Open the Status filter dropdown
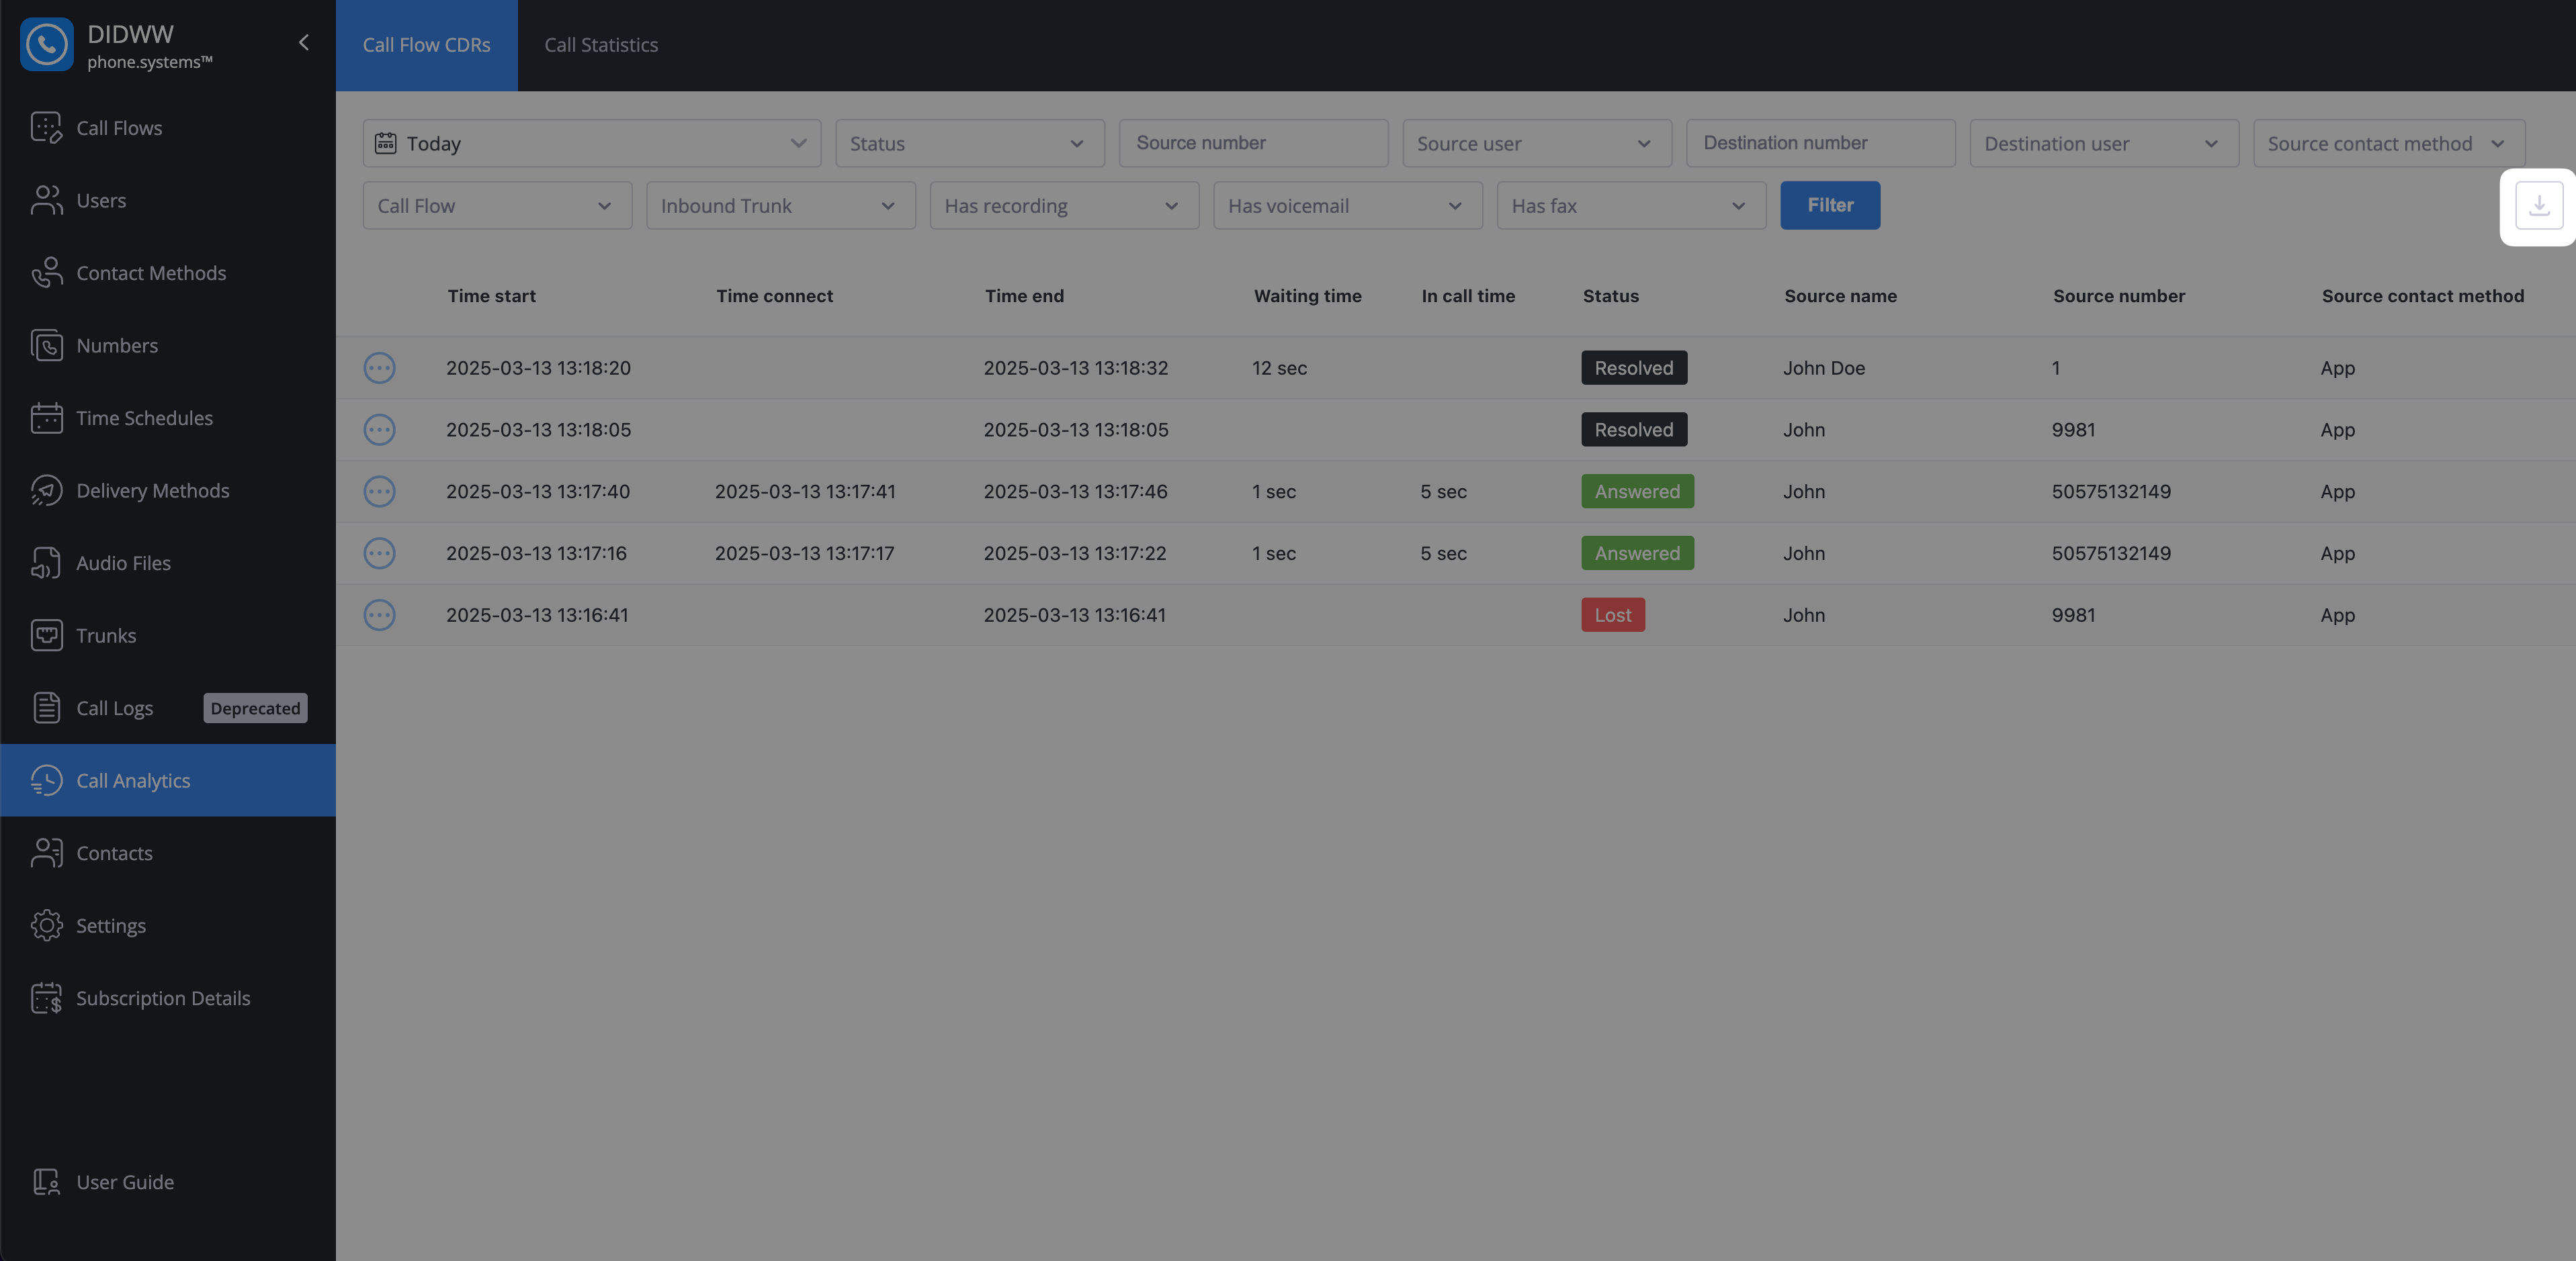 click(x=968, y=144)
